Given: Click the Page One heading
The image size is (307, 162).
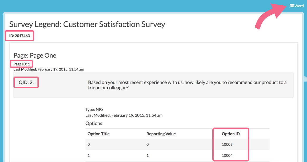Looking at the screenshot, I should [x=35, y=55].
